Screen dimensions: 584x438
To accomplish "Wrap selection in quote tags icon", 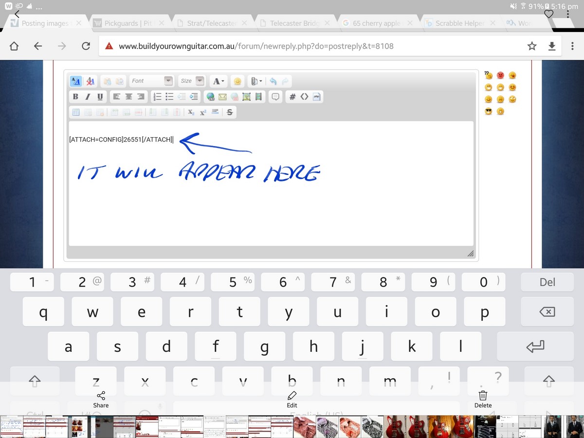I will (275, 97).
